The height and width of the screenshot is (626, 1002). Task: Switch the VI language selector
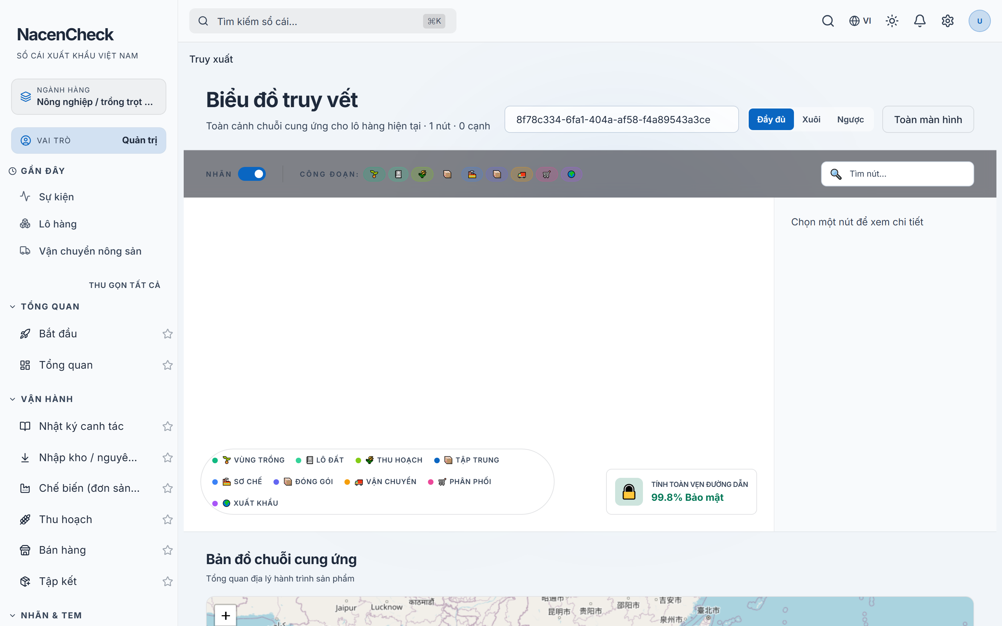860,21
